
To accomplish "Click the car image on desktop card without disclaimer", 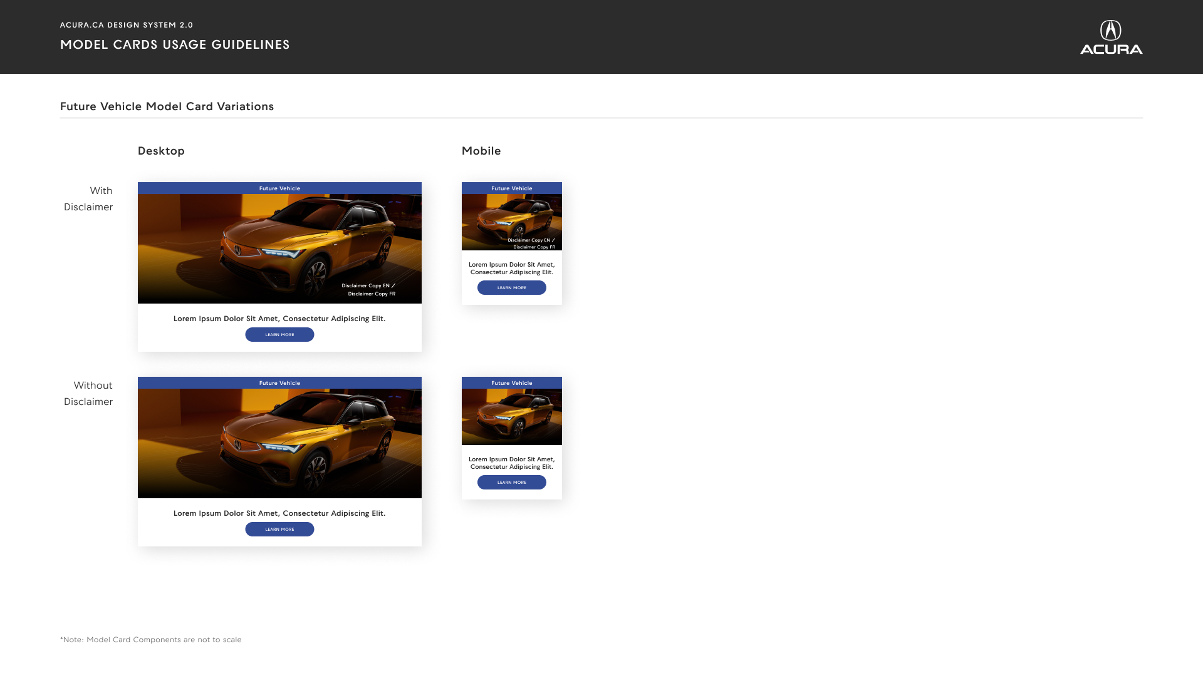I will click(279, 443).
